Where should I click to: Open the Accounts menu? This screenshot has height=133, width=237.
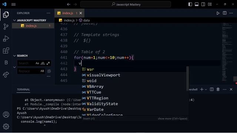[6, 115]
